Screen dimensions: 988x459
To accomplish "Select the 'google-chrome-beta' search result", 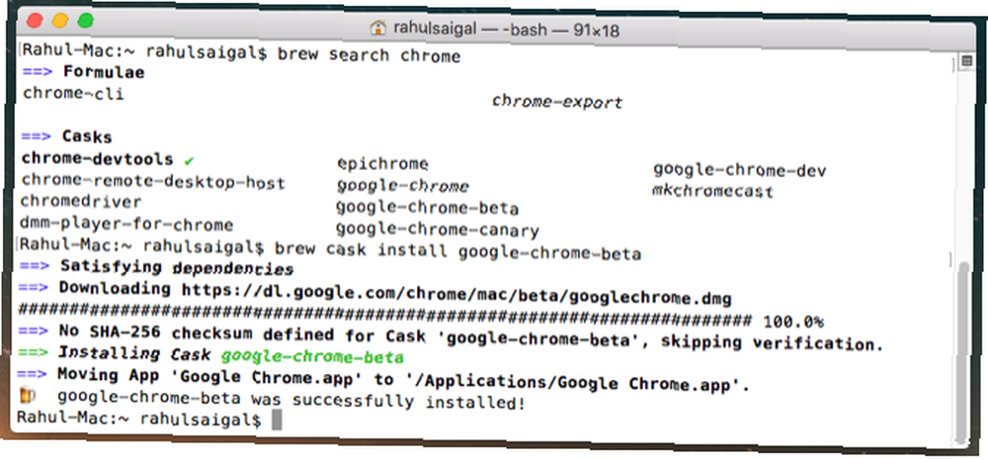I will (427, 207).
